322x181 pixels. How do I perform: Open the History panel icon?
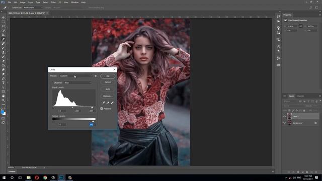278,16
